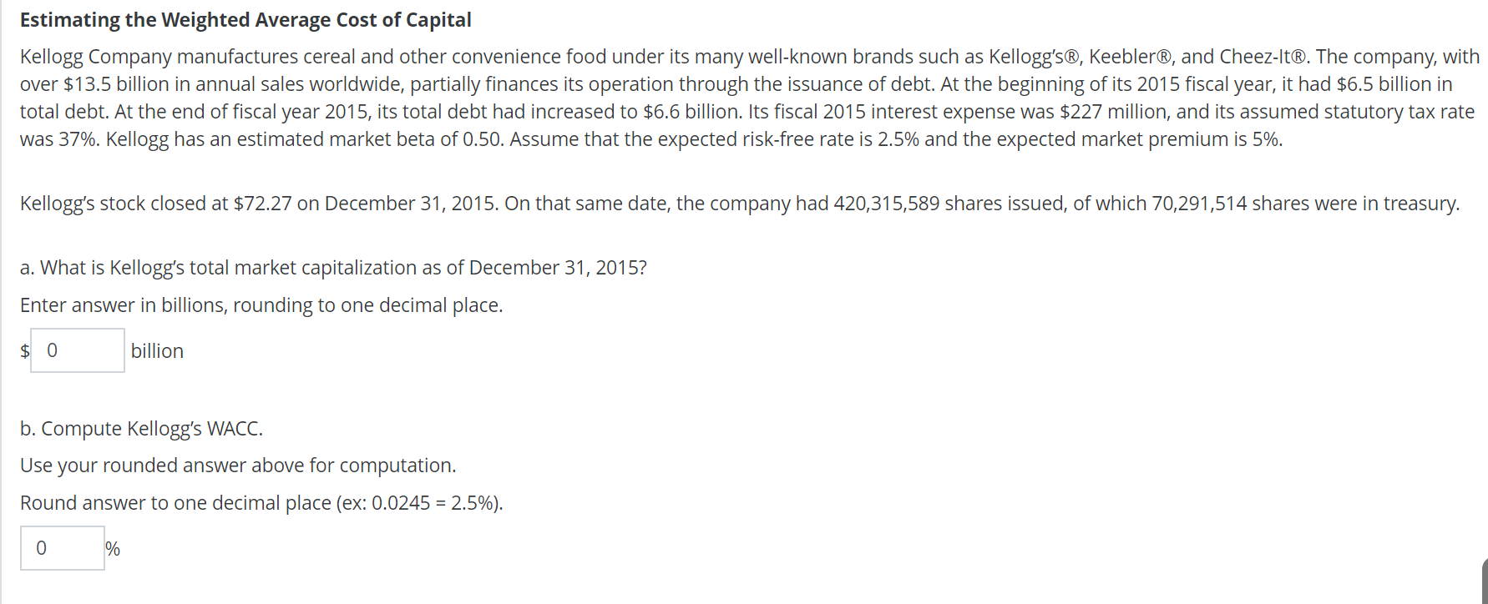The image size is (1488, 604).
Task: Click the market capitalization billion input field
Action: point(78,350)
